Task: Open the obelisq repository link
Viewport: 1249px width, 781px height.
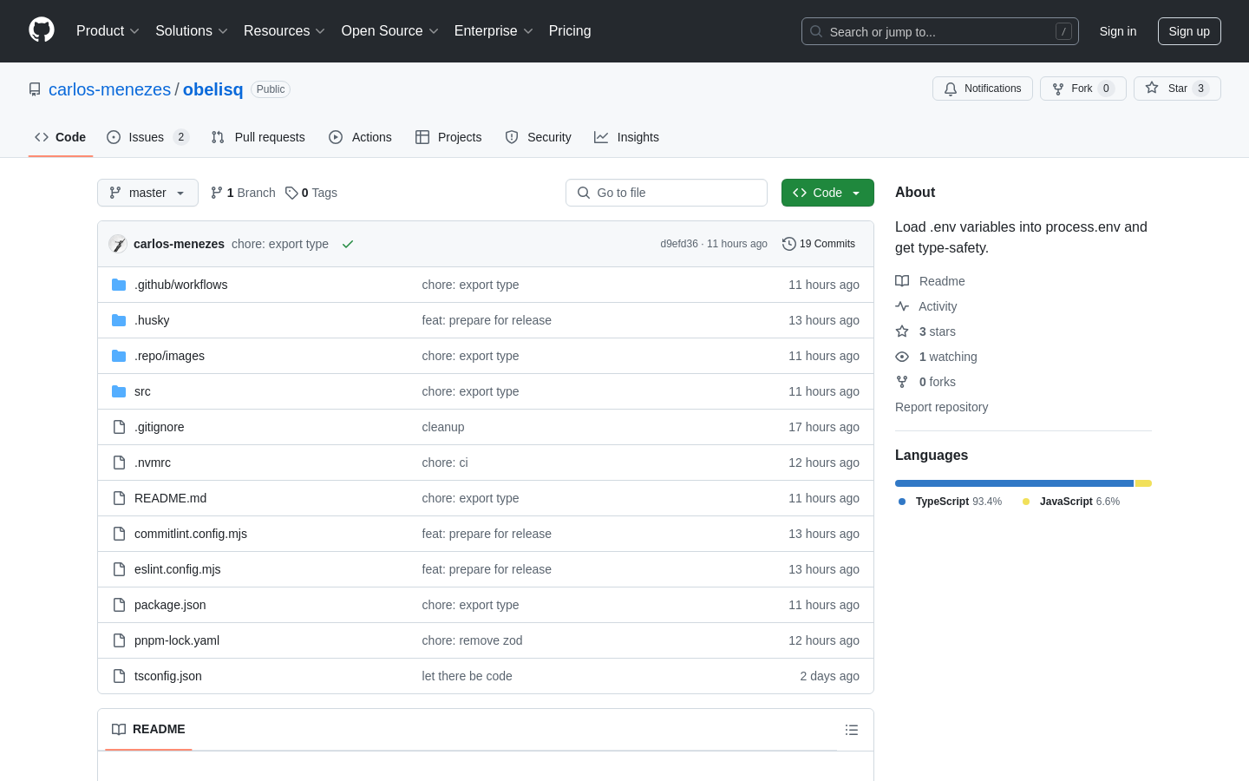Action: (x=213, y=89)
